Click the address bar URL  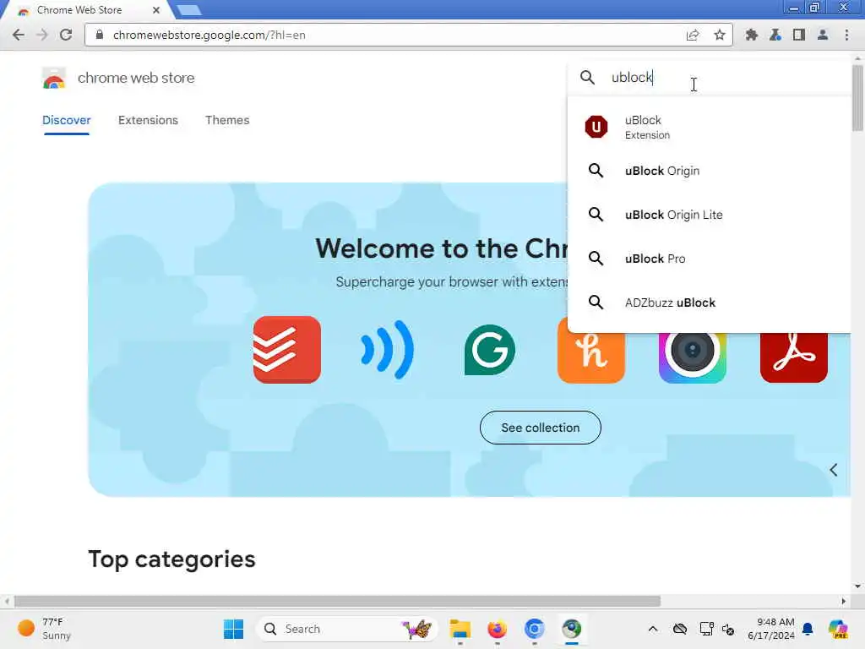click(209, 35)
